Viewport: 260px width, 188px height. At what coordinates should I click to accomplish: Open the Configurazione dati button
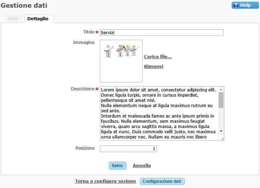click(x=162, y=181)
